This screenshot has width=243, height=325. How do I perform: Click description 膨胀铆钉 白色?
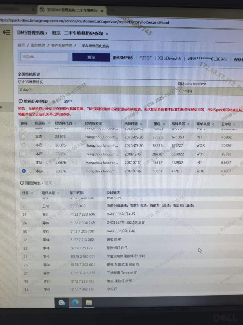coord(117,248)
